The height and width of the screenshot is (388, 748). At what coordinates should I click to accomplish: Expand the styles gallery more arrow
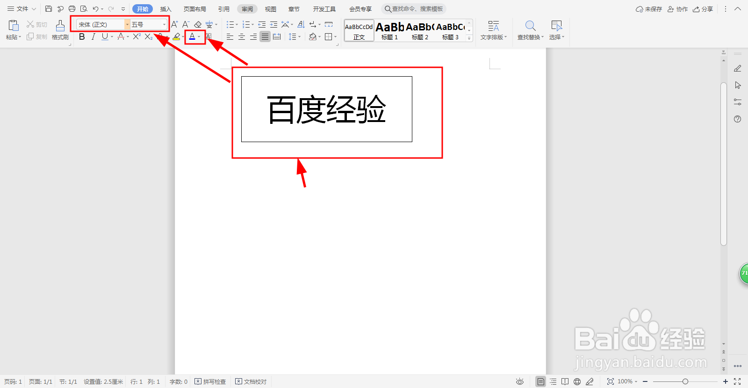click(x=469, y=38)
